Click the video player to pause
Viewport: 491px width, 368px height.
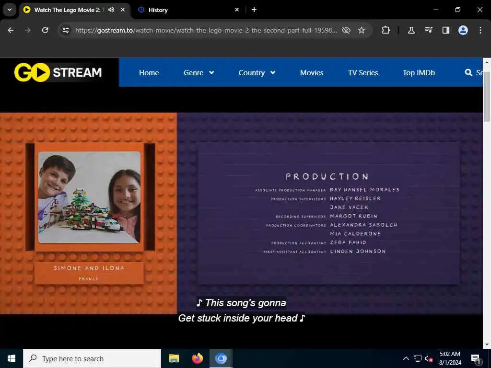(241, 213)
